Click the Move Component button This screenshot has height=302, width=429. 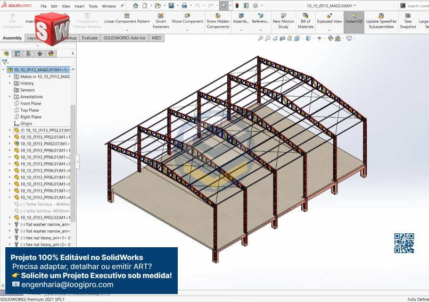(x=187, y=21)
